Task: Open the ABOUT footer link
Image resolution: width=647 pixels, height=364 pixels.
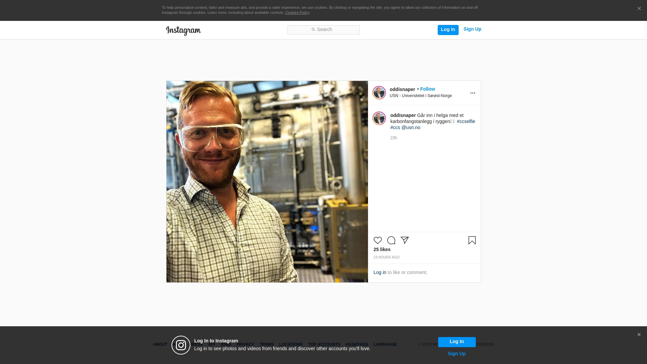Action: (x=160, y=344)
